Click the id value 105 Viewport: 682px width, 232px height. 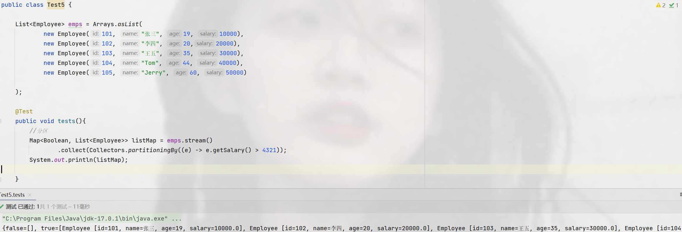(107, 73)
